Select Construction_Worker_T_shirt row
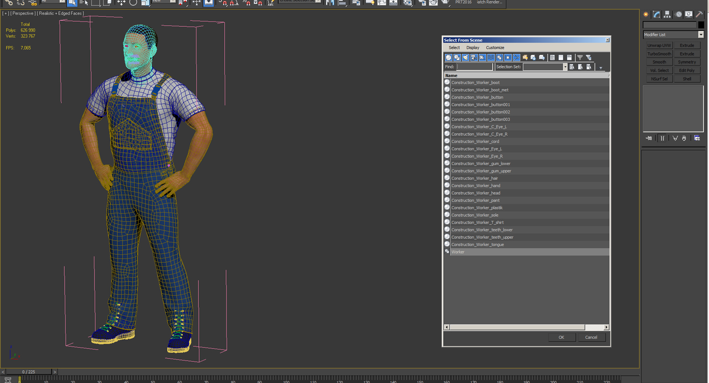The width and height of the screenshot is (709, 383). (x=526, y=223)
